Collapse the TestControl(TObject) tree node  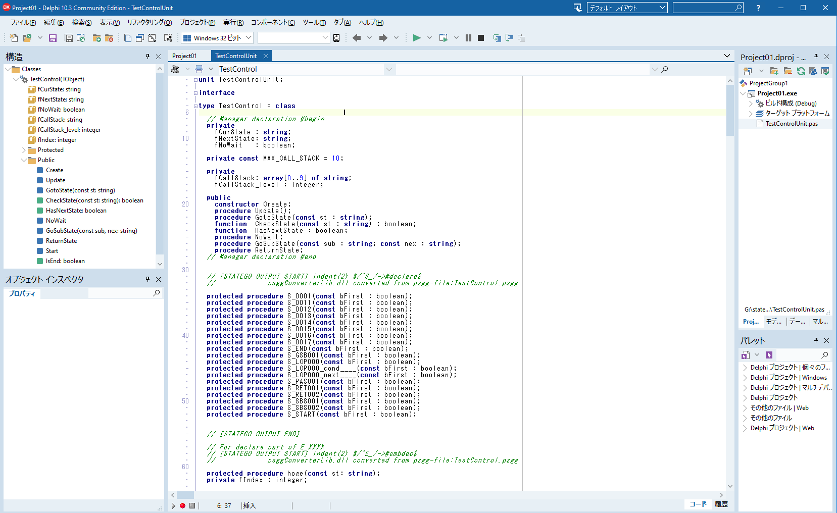click(16, 79)
